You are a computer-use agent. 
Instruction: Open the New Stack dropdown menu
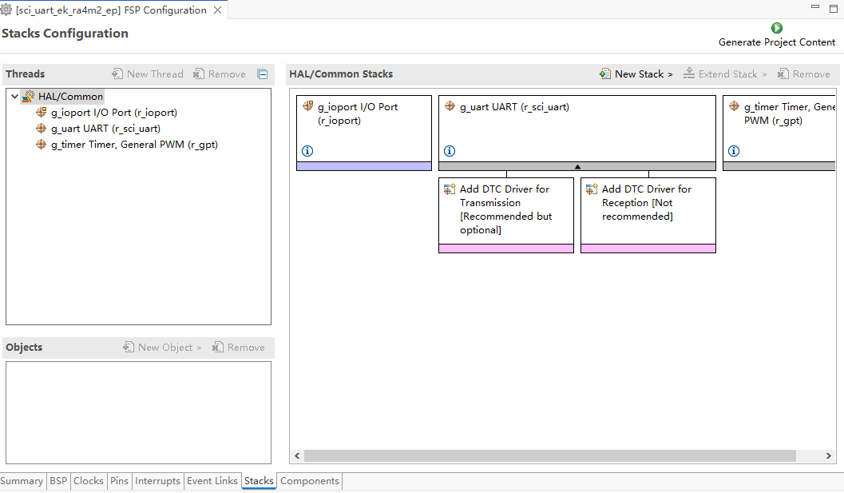(x=636, y=74)
